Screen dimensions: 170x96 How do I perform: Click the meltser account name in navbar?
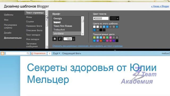tap(166, 53)
